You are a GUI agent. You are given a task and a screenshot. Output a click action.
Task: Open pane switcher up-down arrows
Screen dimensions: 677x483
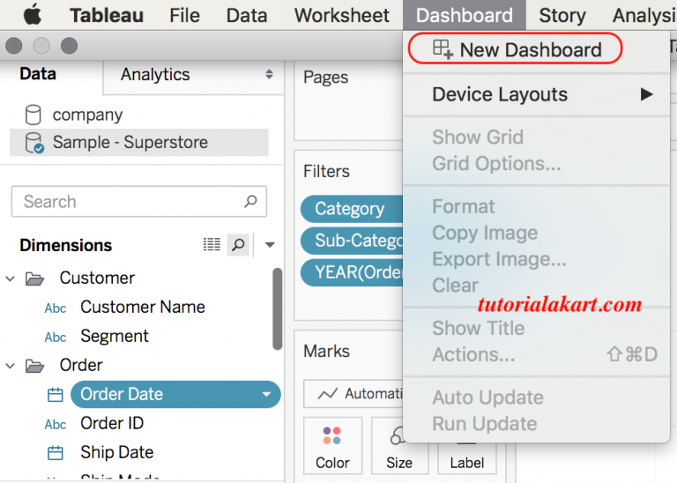point(269,74)
